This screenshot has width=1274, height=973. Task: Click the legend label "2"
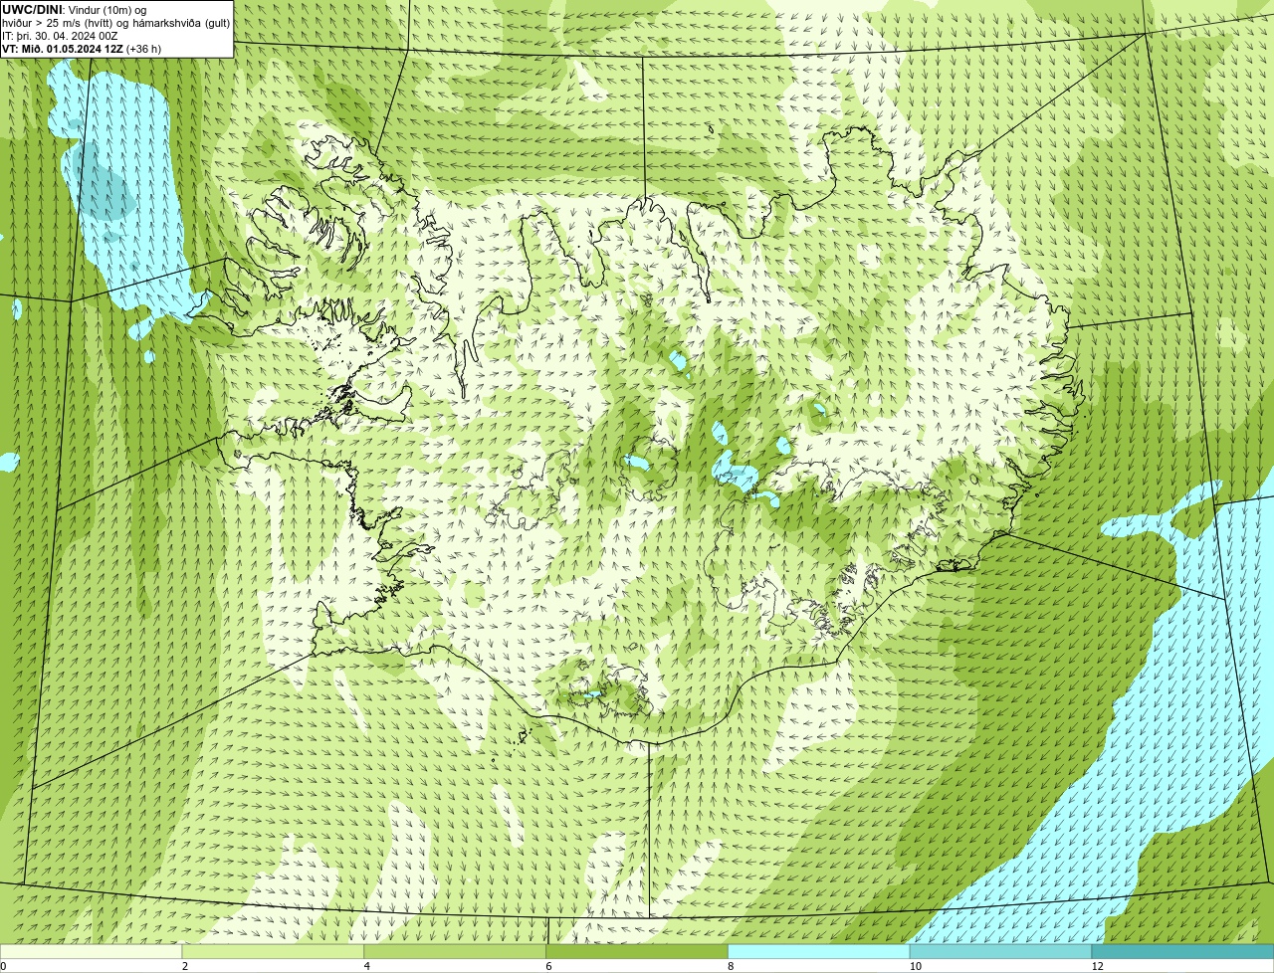coord(185,966)
